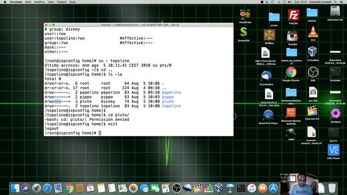The image size is (347, 195).
Task: Open Safari compass icon in Dock
Action: (47, 188)
